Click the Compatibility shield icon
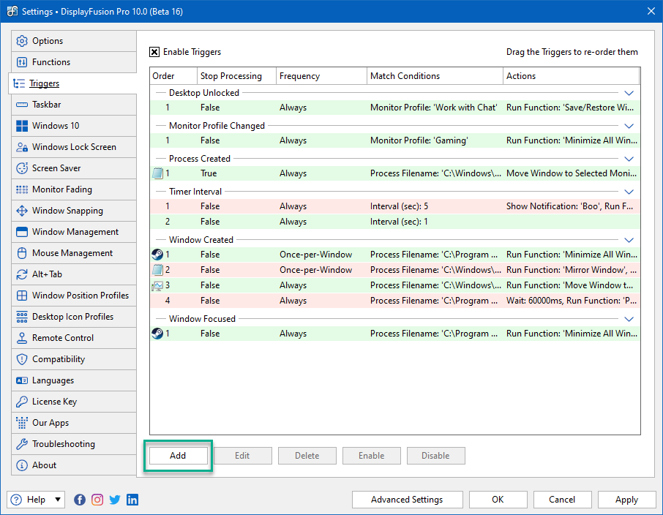This screenshot has height=515, width=663. 21,359
